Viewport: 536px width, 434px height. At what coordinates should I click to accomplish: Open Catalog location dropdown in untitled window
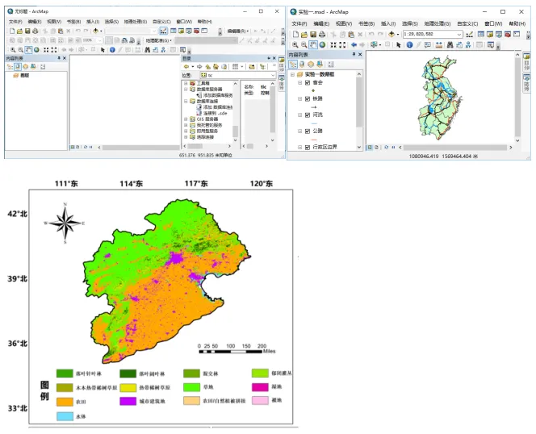tap(273, 75)
